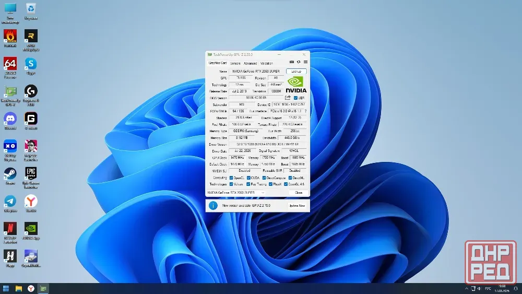Open the Logitech G HUB desktop icon
The image size is (522, 294).
click(31, 96)
